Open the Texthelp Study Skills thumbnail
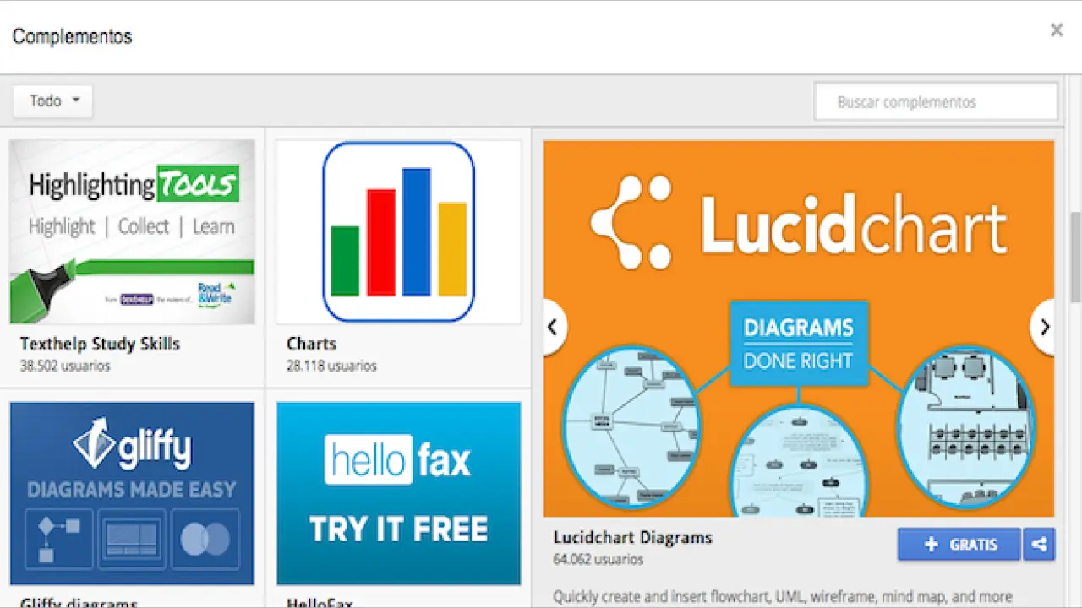 pos(132,231)
